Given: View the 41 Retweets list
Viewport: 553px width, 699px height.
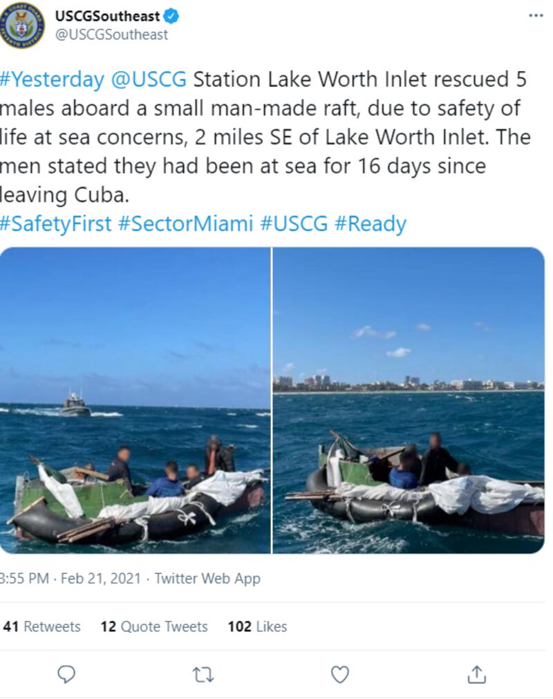Looking at the screenshot, I should pos(41,626).
